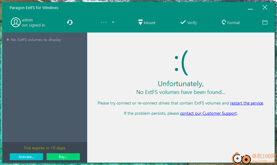The image size is (277, 165).
Task: Close the Paragon ExtFS window
Action: pos(265,8)
